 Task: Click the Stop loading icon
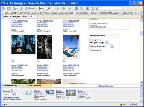click(82, 8)
